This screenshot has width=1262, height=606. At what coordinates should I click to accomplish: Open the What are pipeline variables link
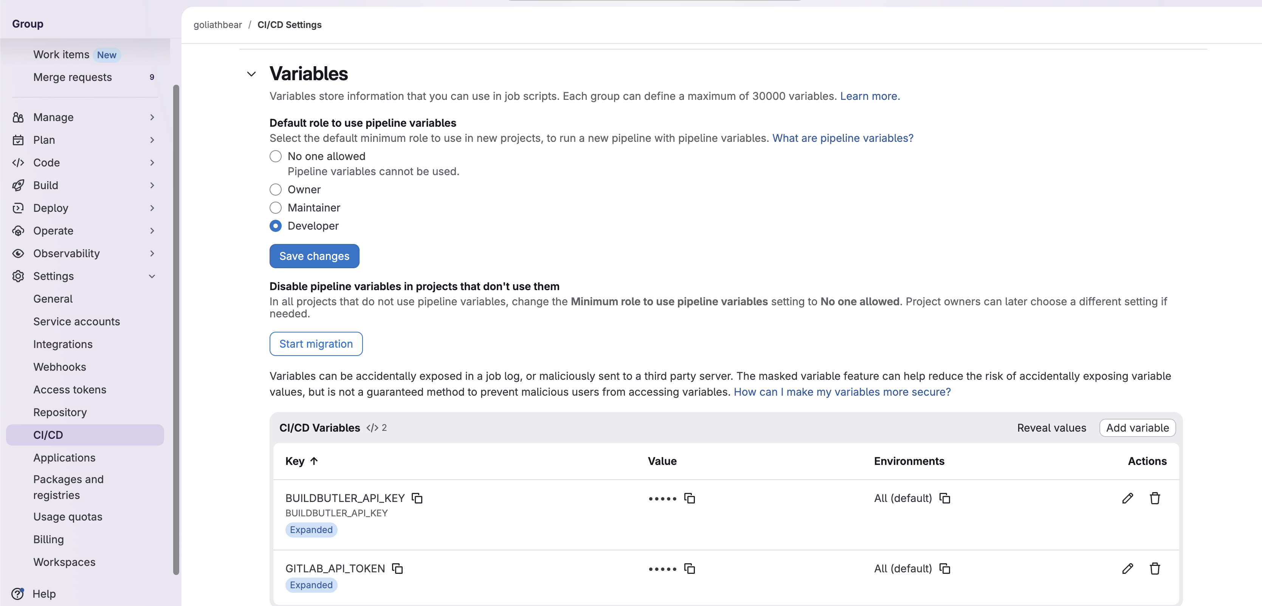[842, 138]
